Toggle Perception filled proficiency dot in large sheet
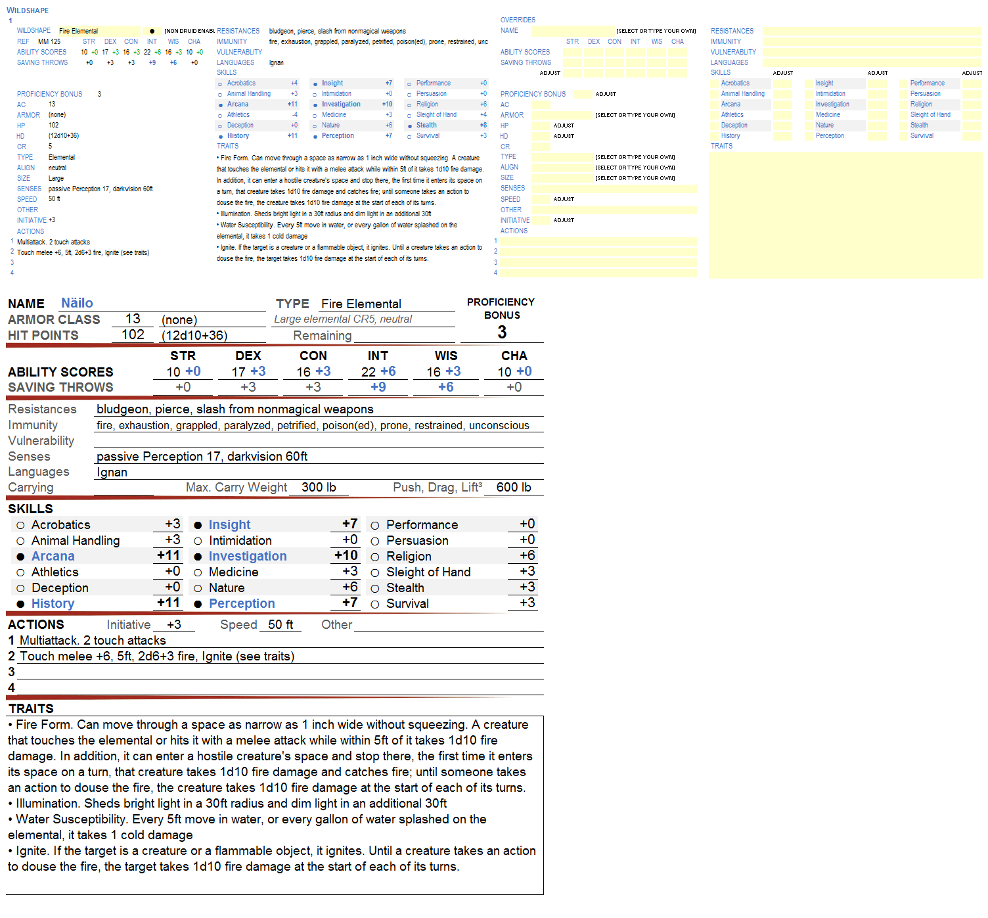This screenshot has width=988, height=918. pos(198,605)
